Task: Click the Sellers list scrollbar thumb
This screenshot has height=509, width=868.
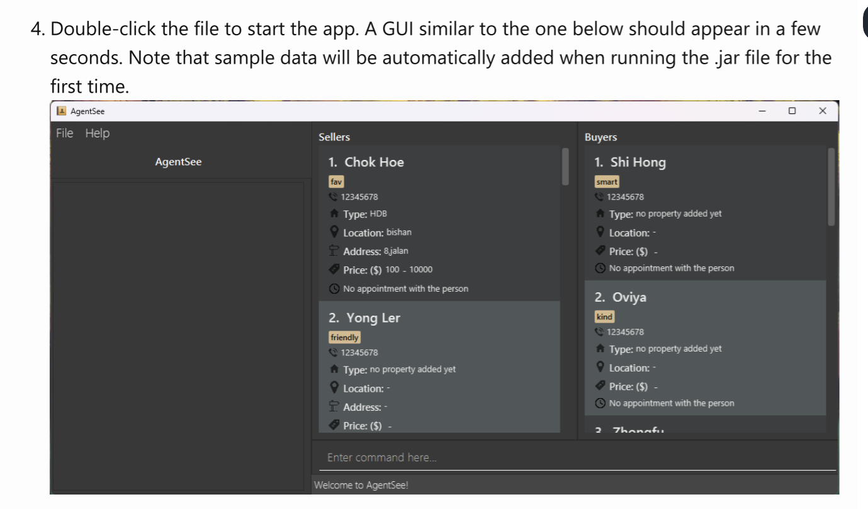Action: point(565,166)
